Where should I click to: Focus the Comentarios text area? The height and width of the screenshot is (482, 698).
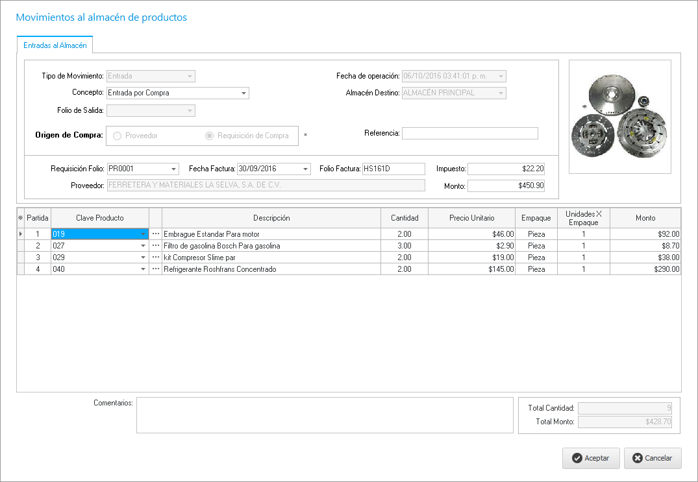point(325,415)
